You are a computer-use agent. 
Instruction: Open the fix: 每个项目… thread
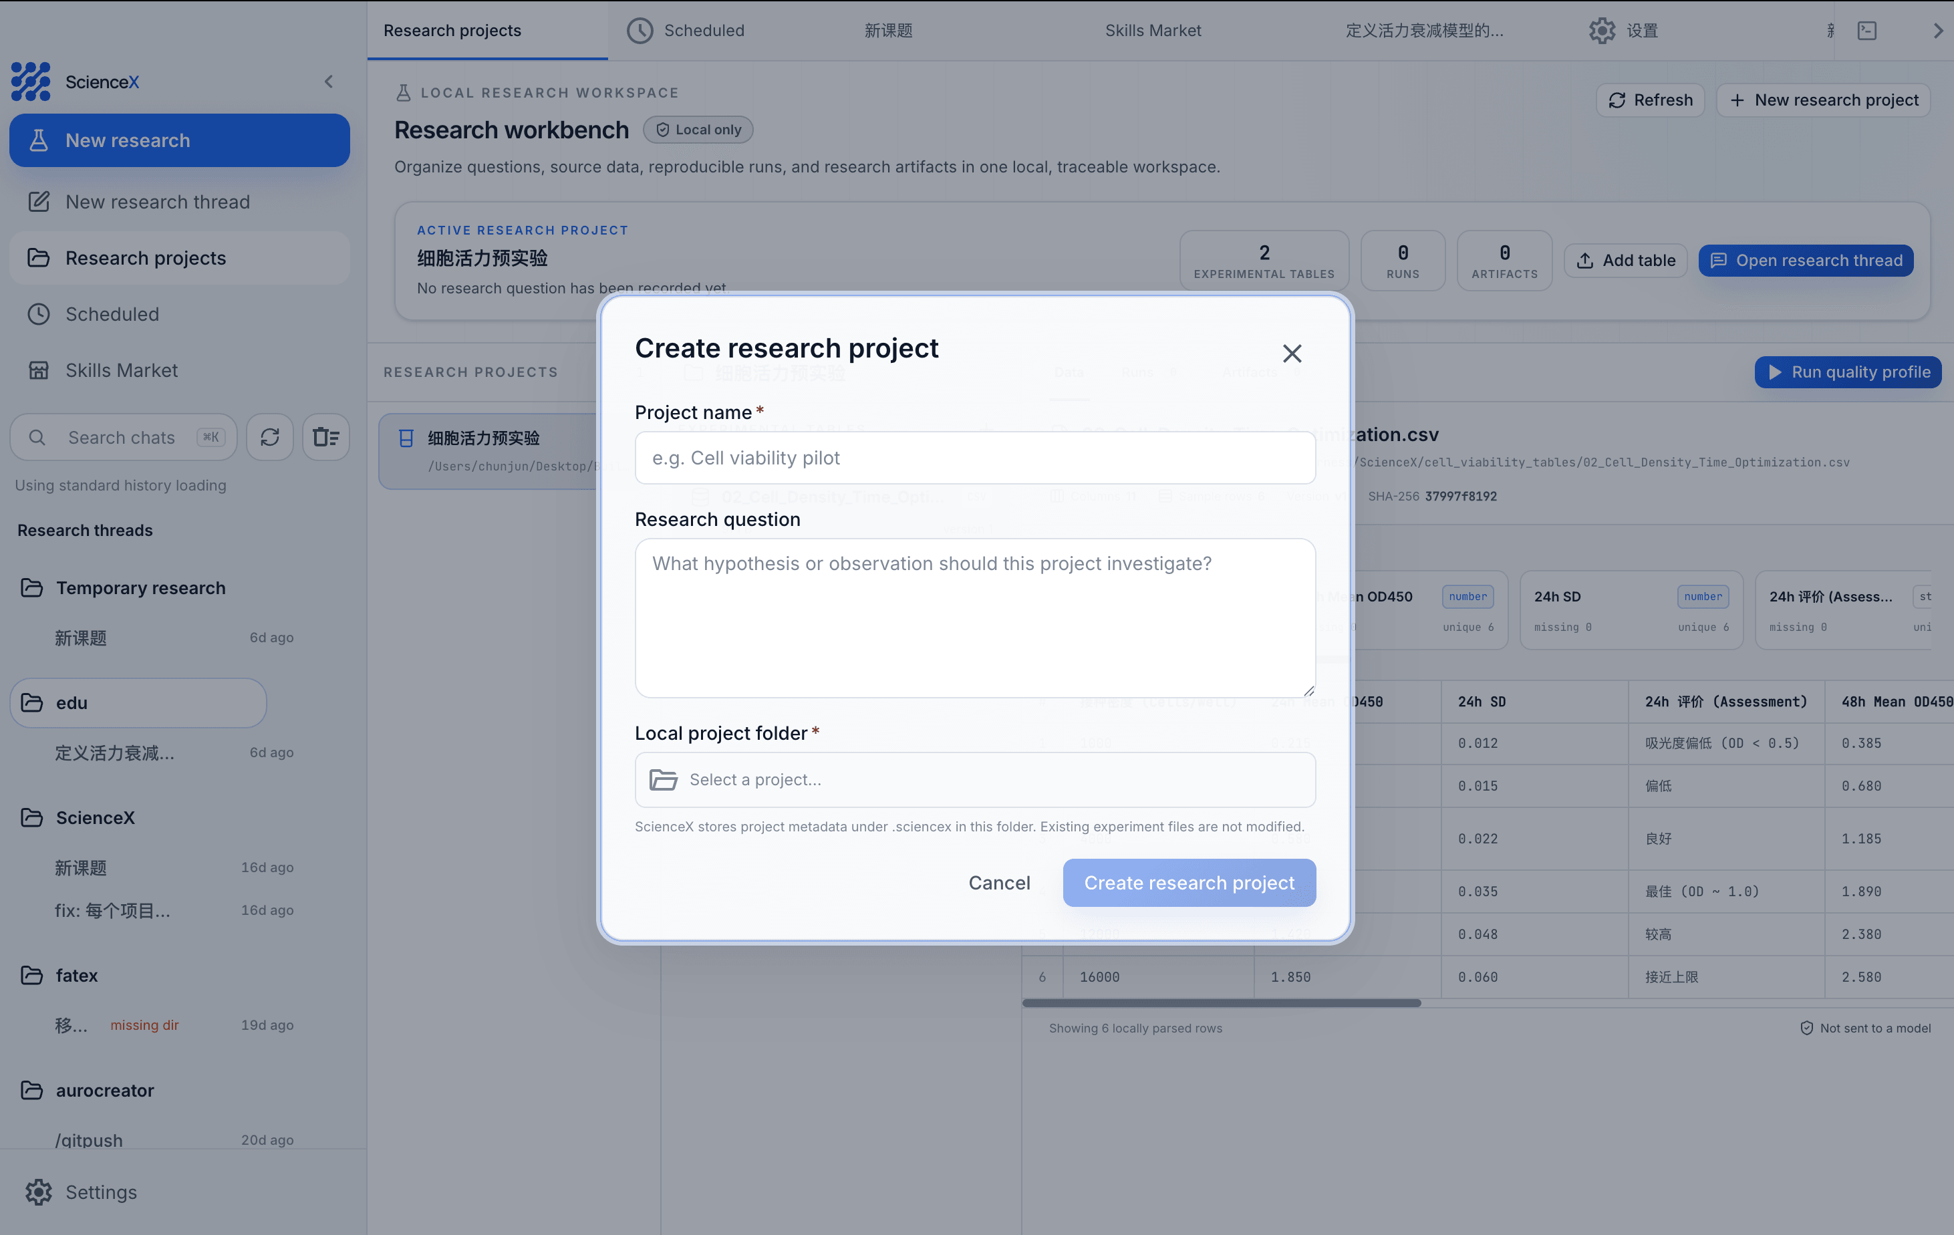point(174,910)
